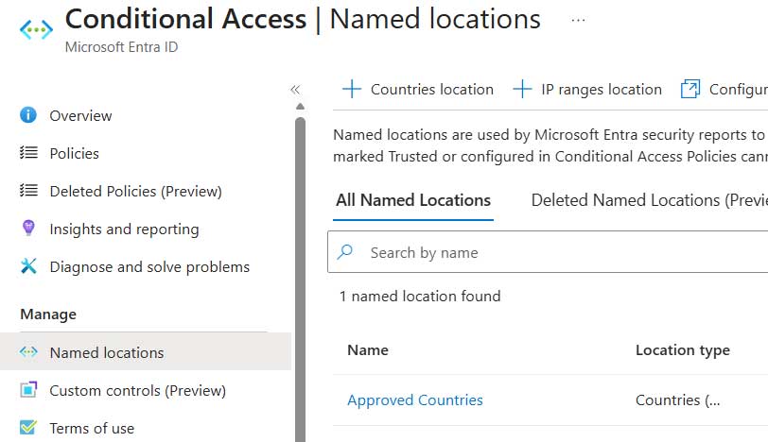768x442 pixels.
Task: Click the Terms of use checkmark icon
Action: click(x=28, y=428)
